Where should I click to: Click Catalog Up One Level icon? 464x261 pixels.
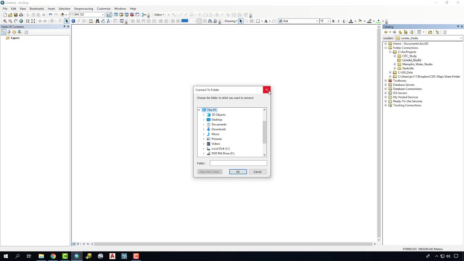(400, 32)
